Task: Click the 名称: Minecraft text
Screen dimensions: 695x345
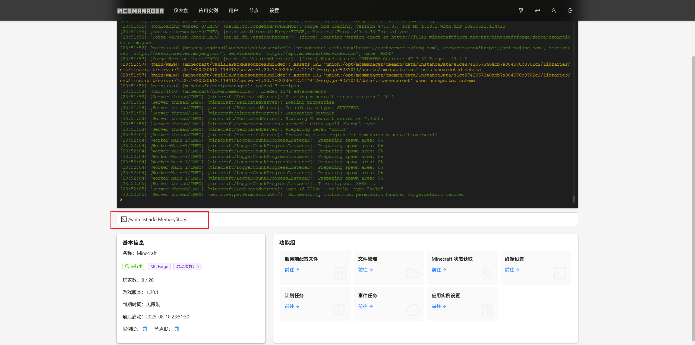Action: tap(140, 253)
